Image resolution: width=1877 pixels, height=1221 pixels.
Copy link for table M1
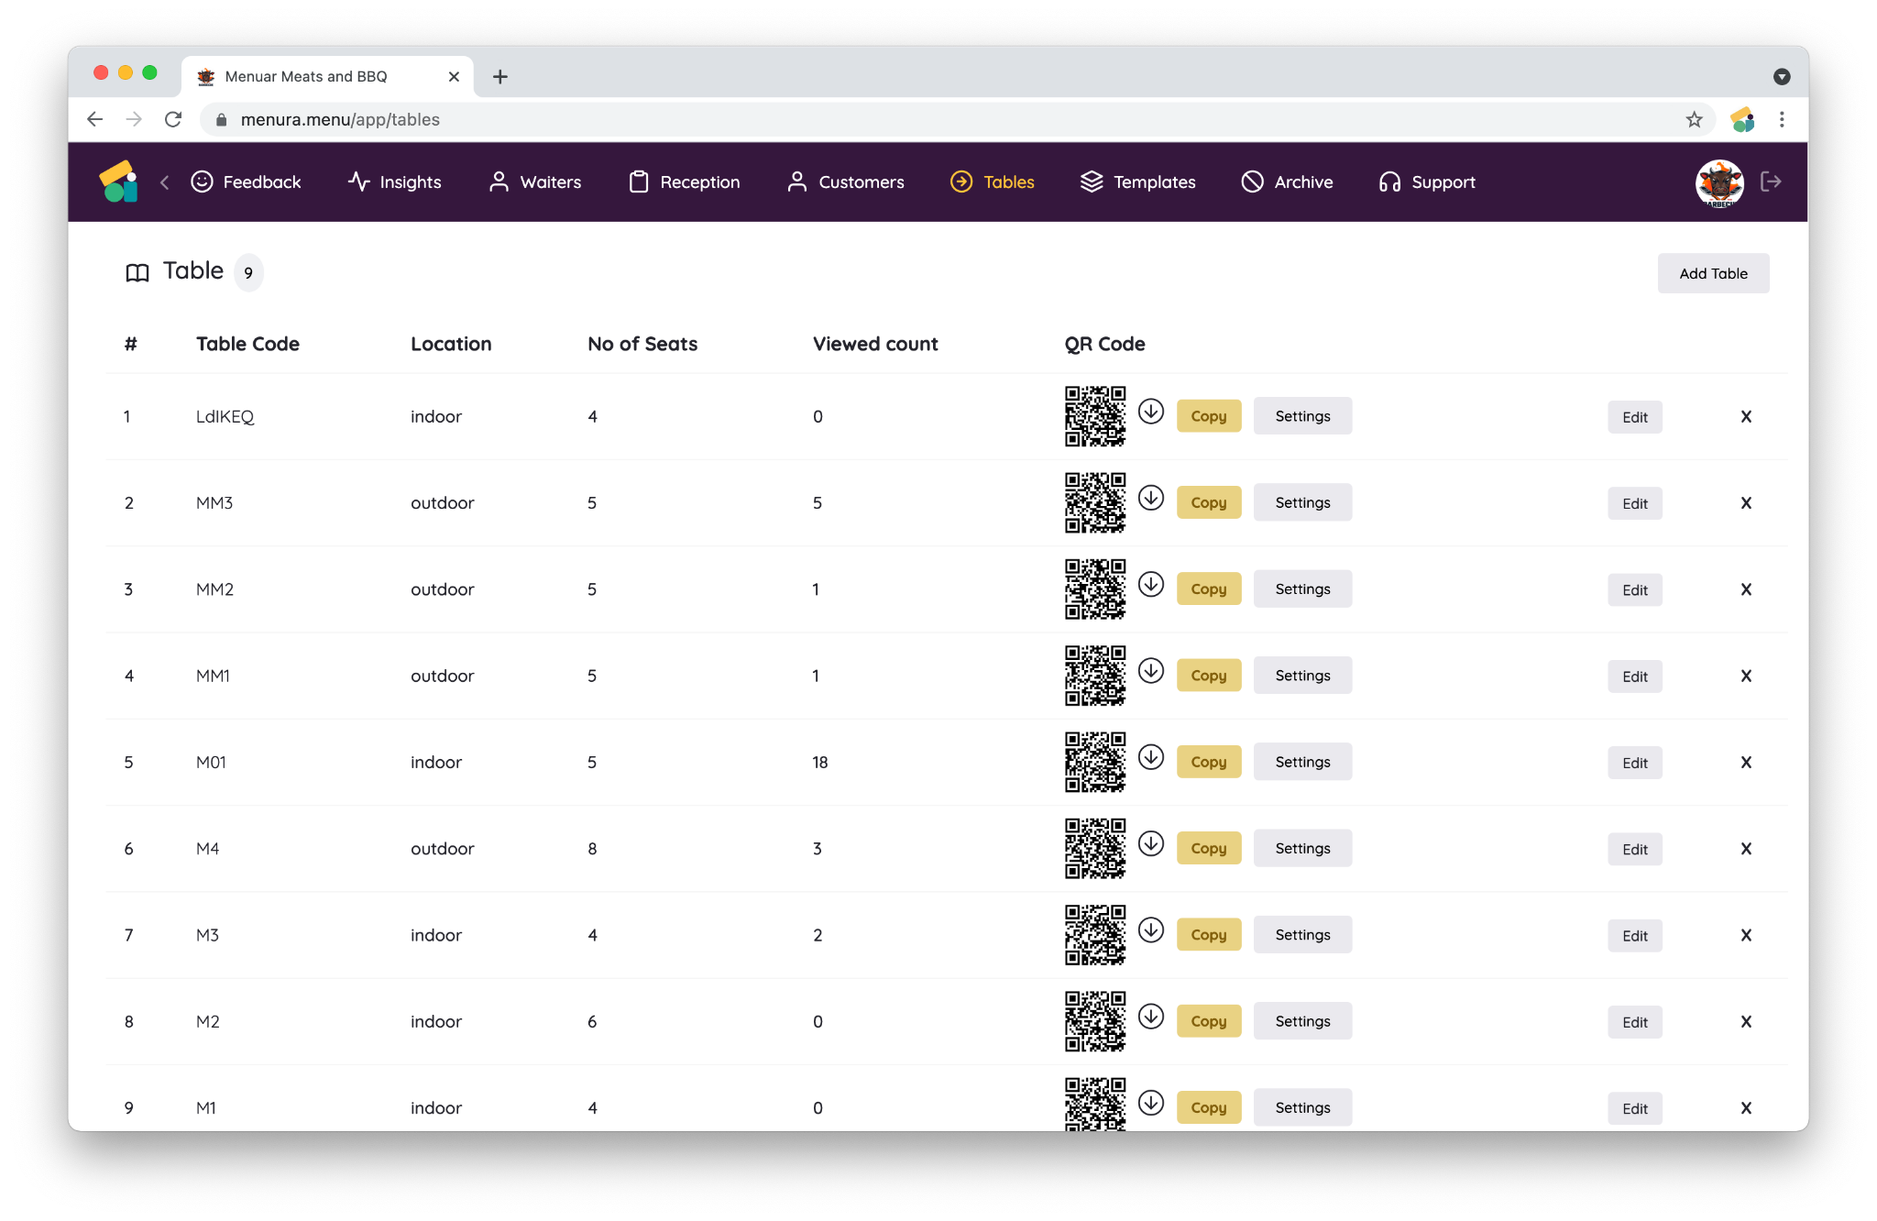point(1209,1108)
